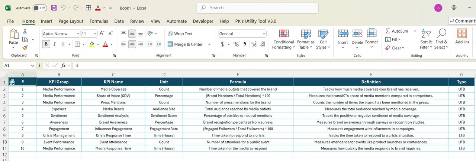The image size is (476, 161).
Task: Expand the Name Box dropdown arrow
Action: [33, 65]
